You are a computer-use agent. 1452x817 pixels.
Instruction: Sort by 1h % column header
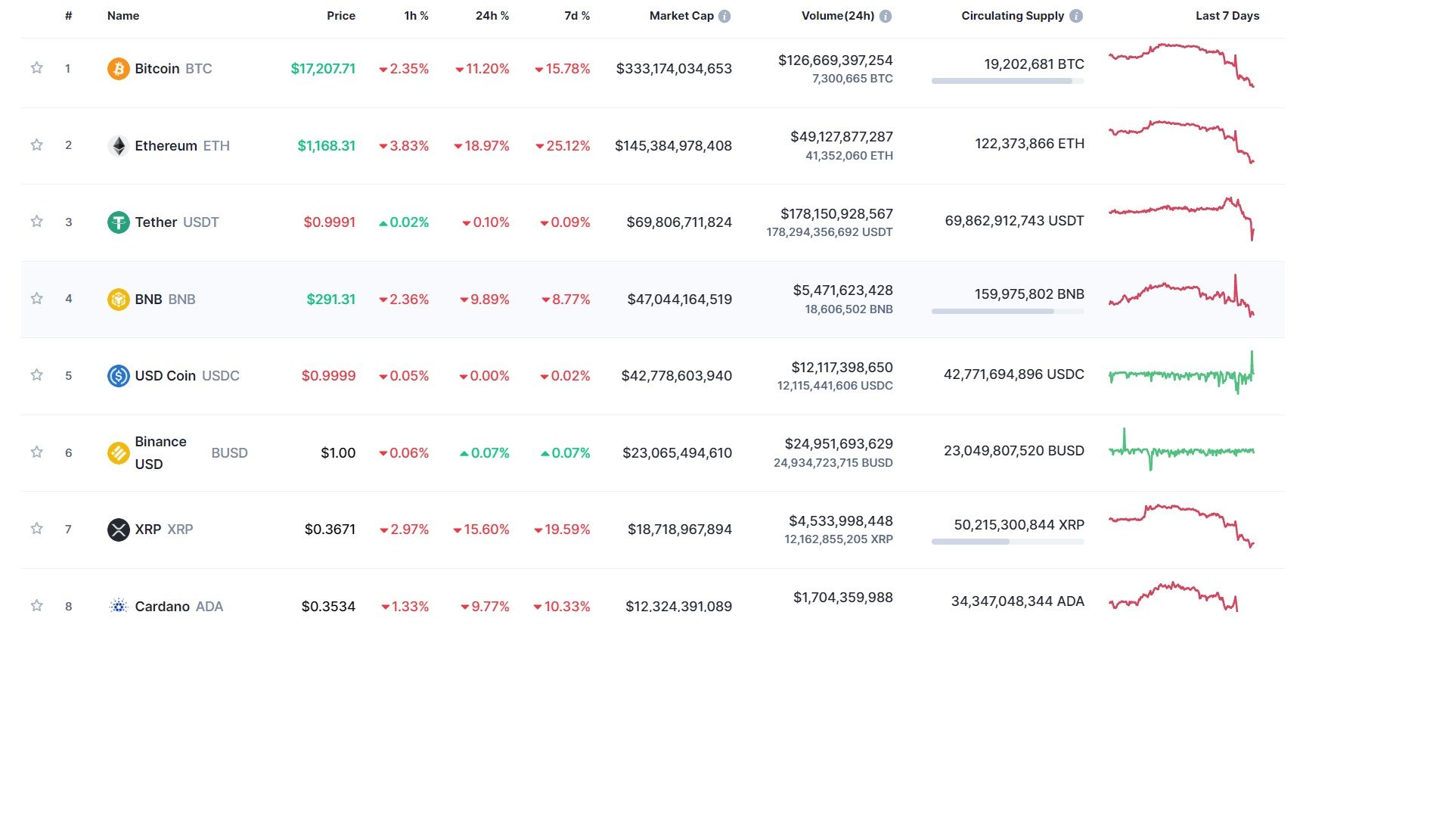pos(417,16)
